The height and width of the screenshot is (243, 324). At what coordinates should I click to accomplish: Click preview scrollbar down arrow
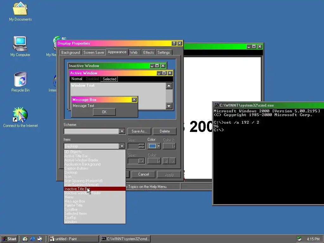(169, 106)
